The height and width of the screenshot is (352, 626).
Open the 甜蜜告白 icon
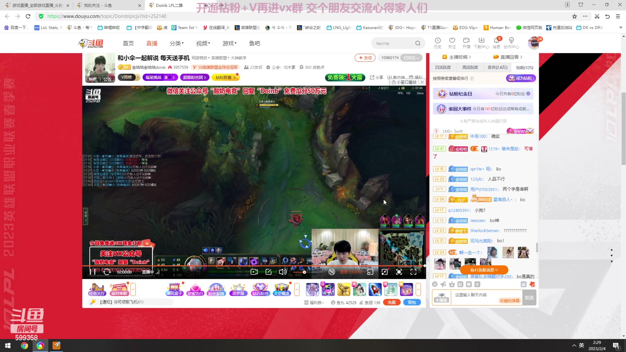195,289
